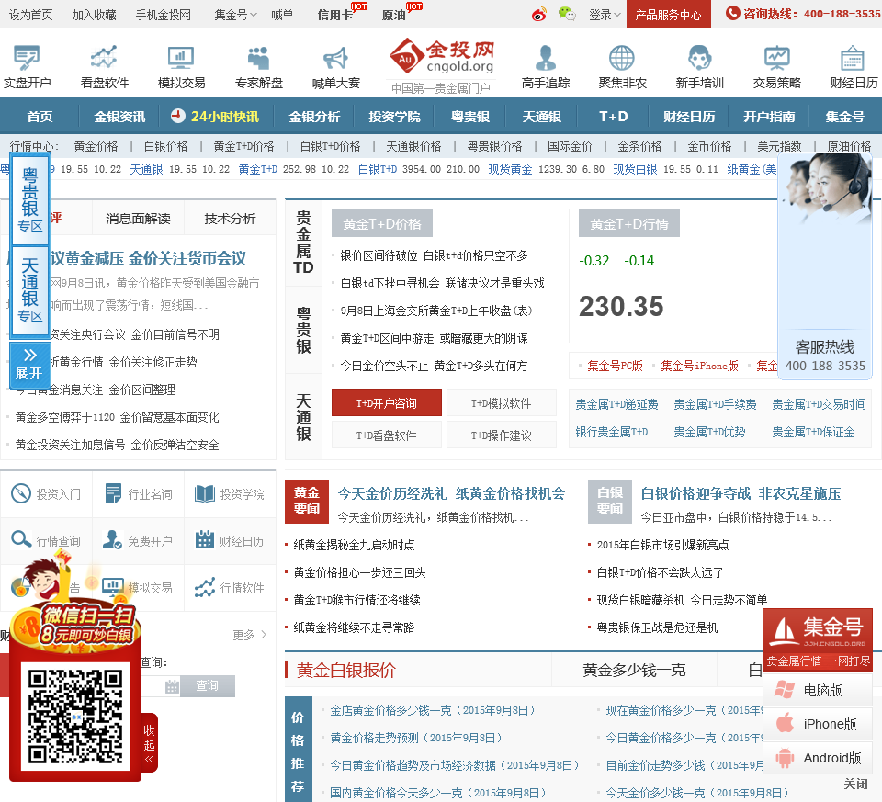Click the T+D看盘软件 button
The image size is (882, 802).
click(387, 435)
